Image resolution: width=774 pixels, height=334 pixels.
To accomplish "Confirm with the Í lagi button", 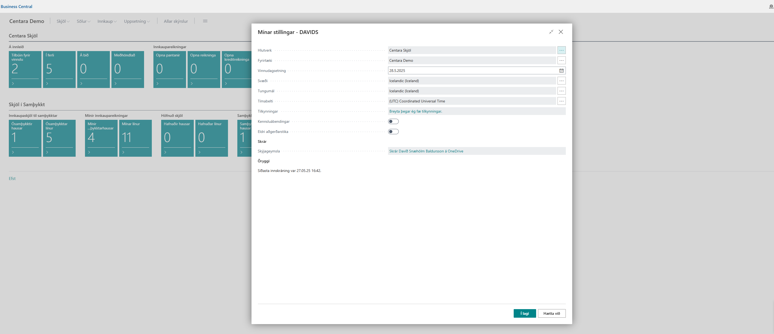I will pyautogui.click(x=525, y=313).
